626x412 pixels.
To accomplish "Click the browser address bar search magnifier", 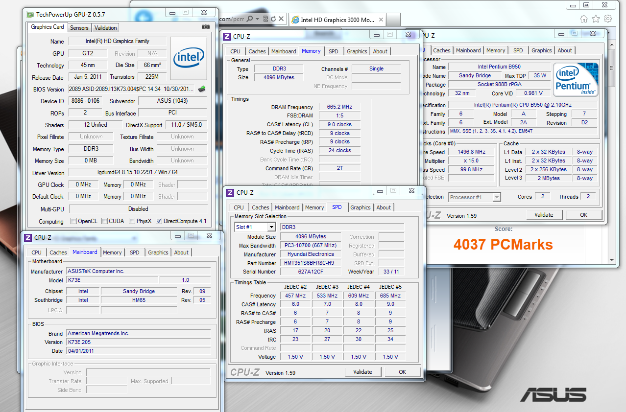I will point(250,19).
